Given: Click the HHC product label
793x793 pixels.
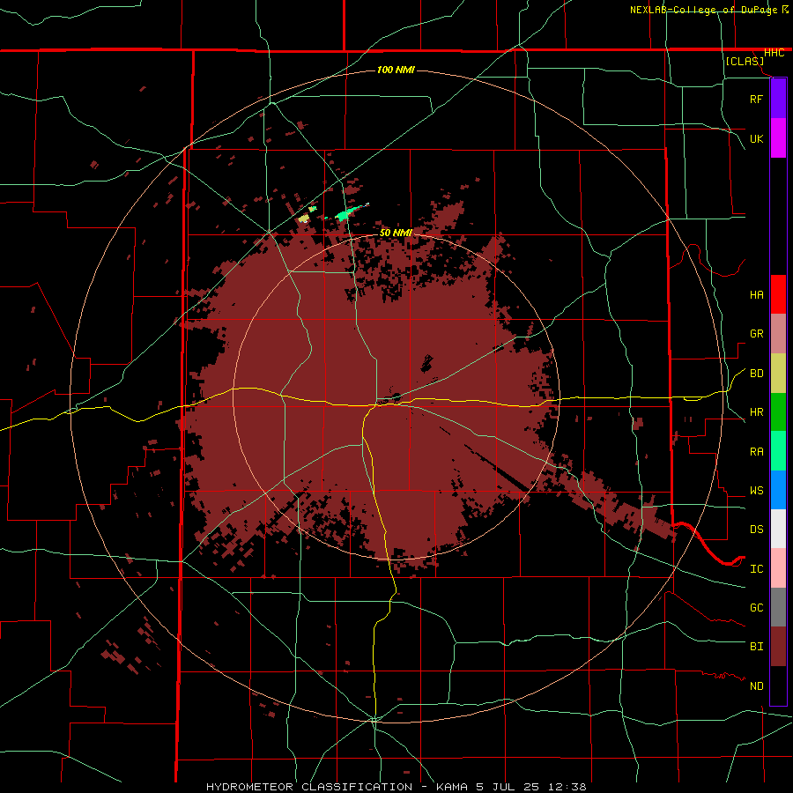Looking at the screenshot, I should pyautogui.click(x=774, y=53).
